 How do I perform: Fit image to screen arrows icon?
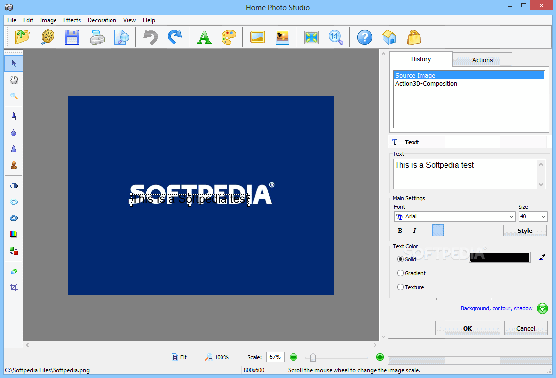(311, 37)
